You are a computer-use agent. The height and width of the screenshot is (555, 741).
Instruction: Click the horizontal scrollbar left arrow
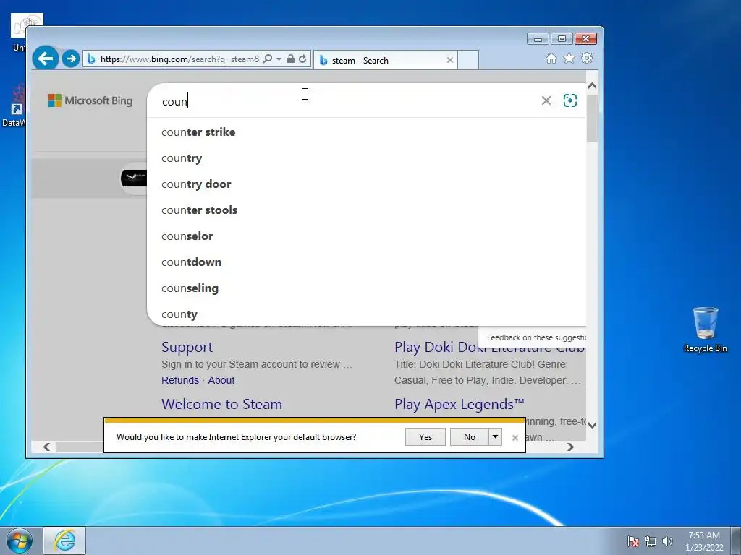(46, 447)
